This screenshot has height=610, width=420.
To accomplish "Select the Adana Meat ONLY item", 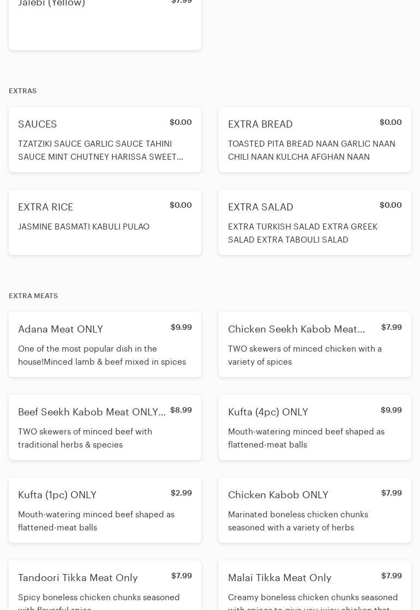I will 105,345.
